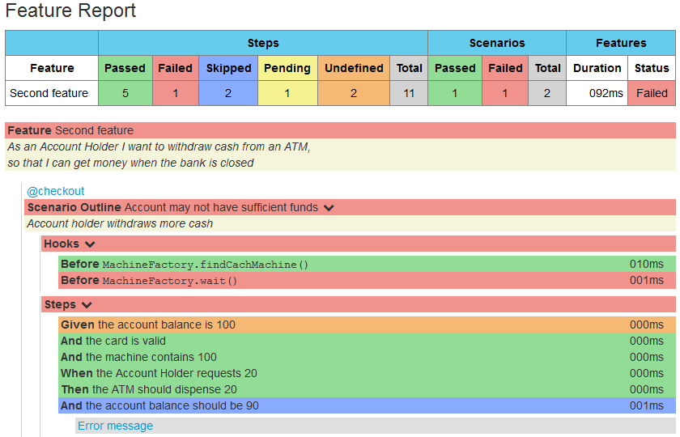Click the 'Hooks' section label
680x437 pixels.
coord(62,244)
